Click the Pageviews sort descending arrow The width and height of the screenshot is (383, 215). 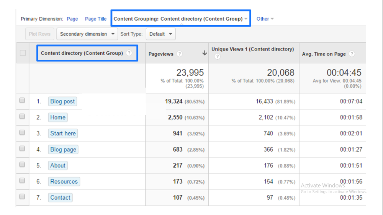coord(205,54)
